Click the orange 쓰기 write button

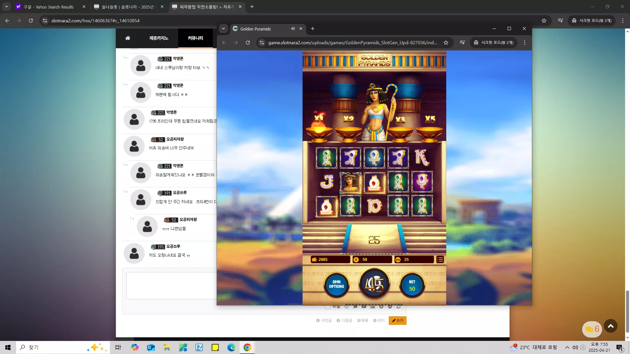[x=398, y=321]
